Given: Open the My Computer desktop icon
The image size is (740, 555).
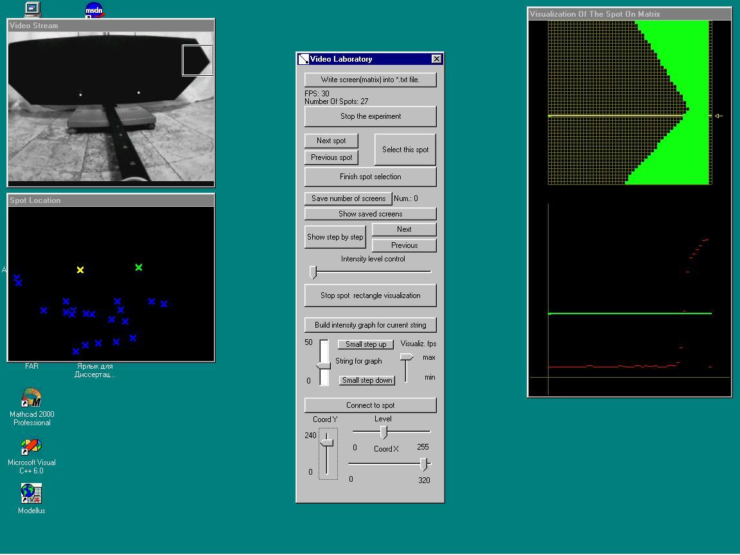Looking at the screenshot, I should 32,9.
